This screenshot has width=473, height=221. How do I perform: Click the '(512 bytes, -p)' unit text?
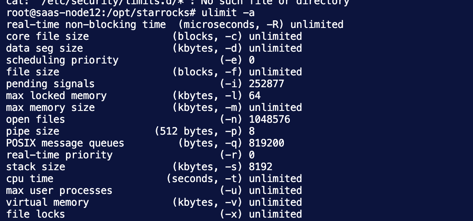[x=199, y=132]
